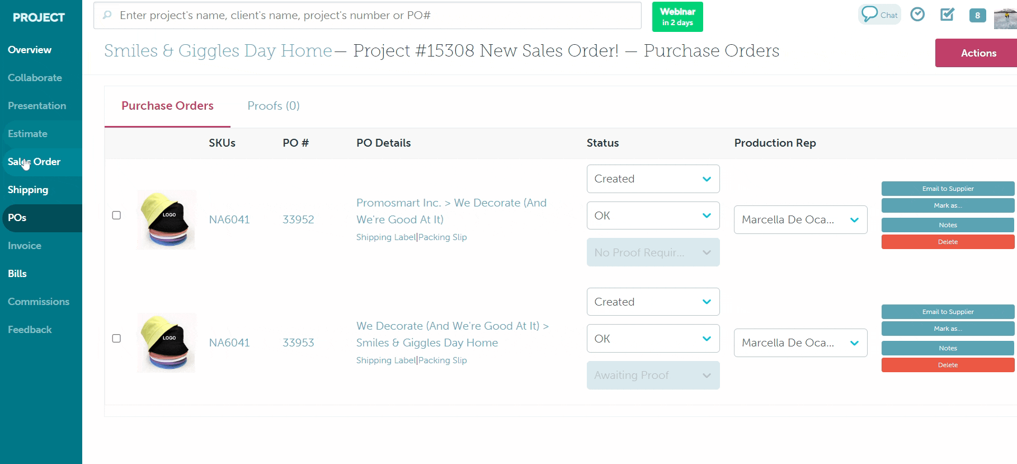Delete the first purchase order 33952

[948, 242]
